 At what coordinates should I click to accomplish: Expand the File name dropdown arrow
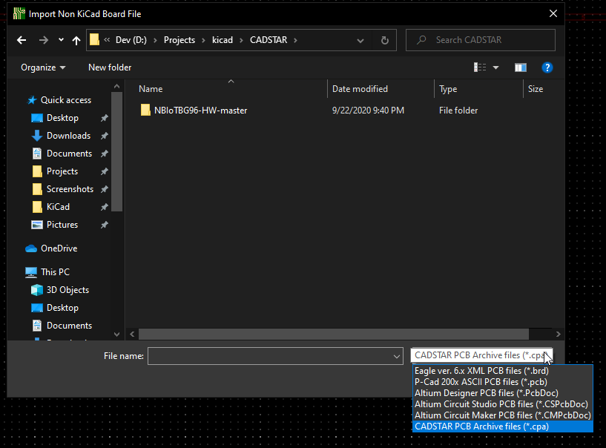click(x=397, y=356)
